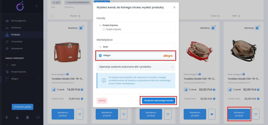Add 74,90 PLN bag to favorites heart
268x125 pixels.
[x=80, y=114]
